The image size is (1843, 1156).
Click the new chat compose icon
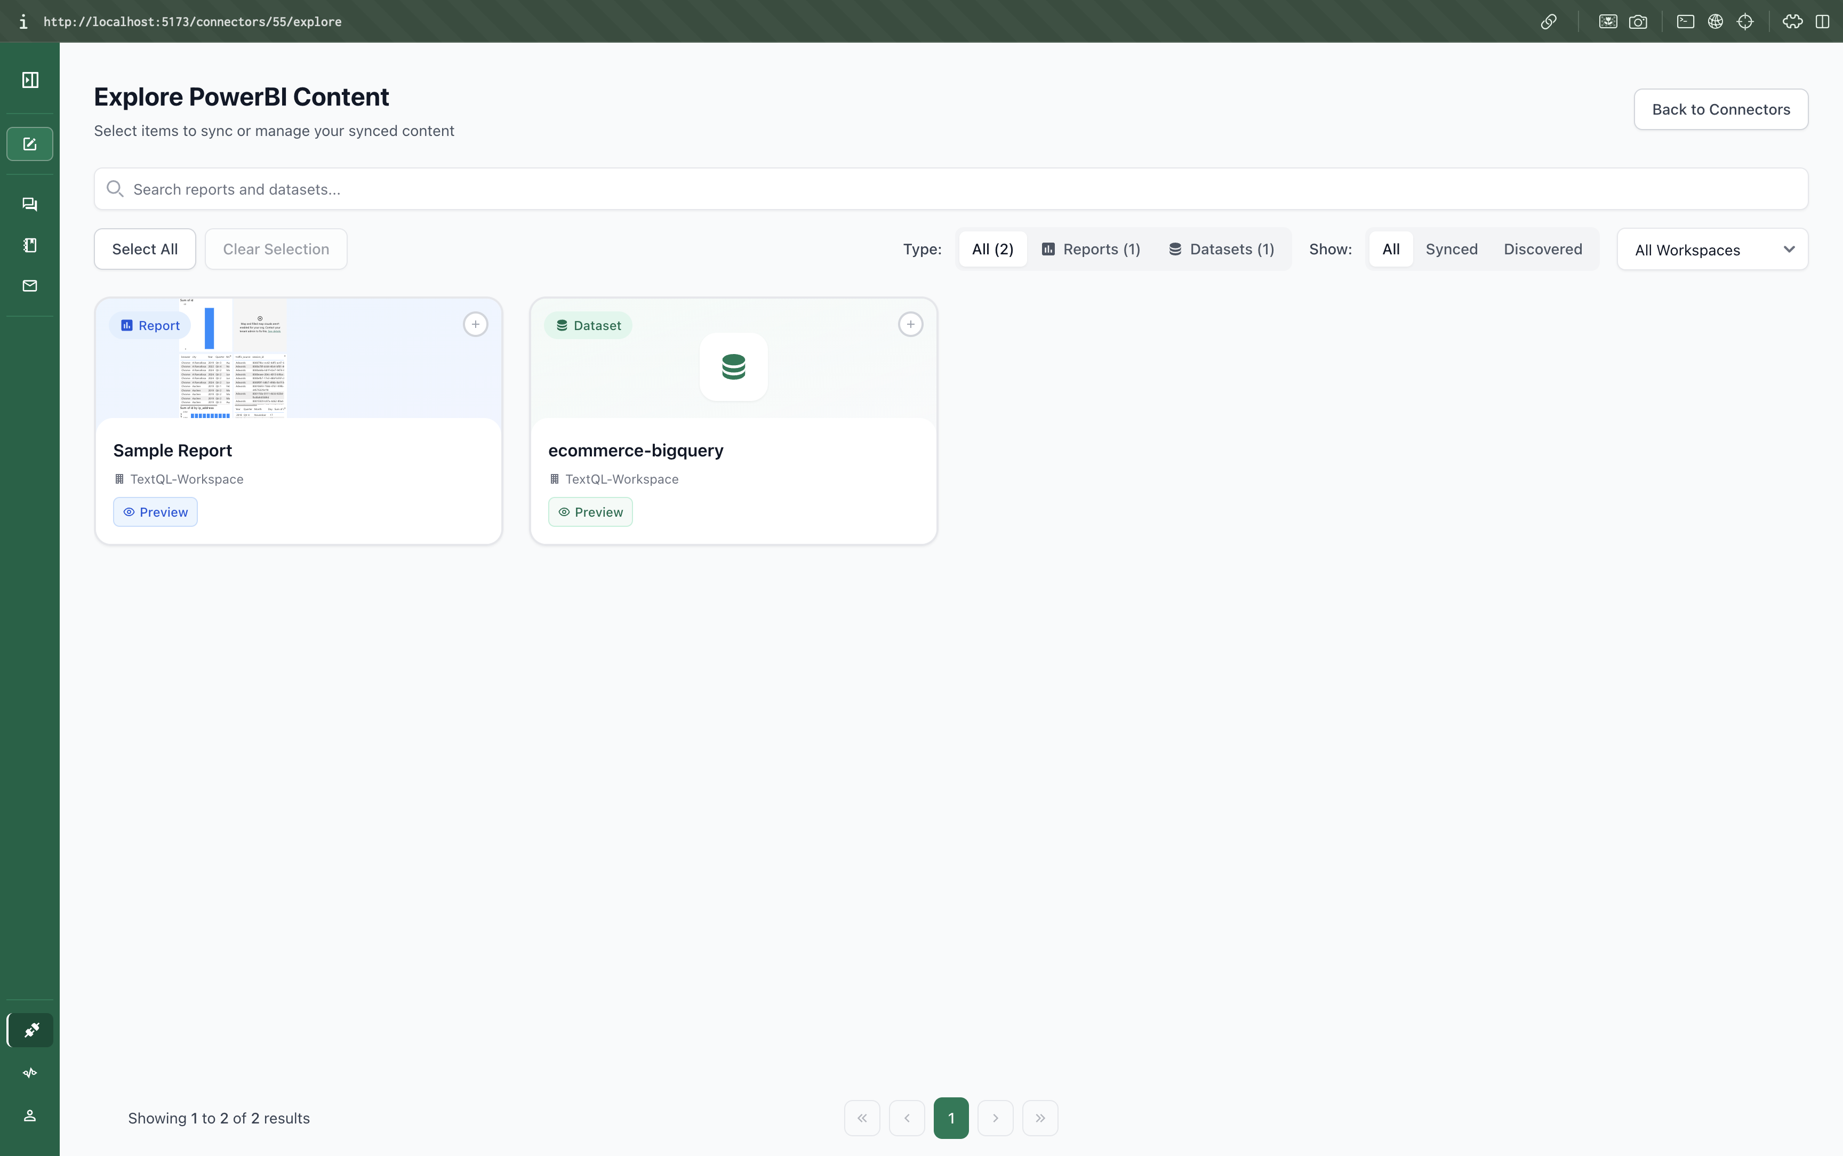[30, 144]
